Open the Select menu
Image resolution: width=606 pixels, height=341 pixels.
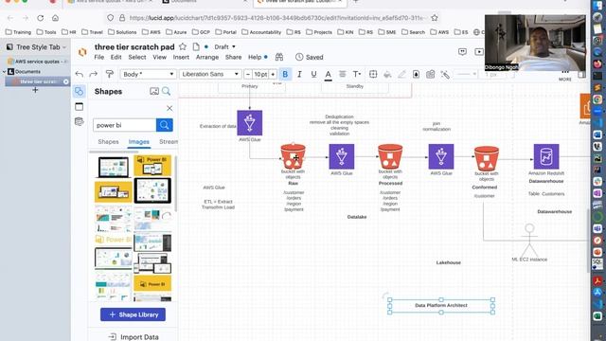pyautogui.click(x=137, y=57)
